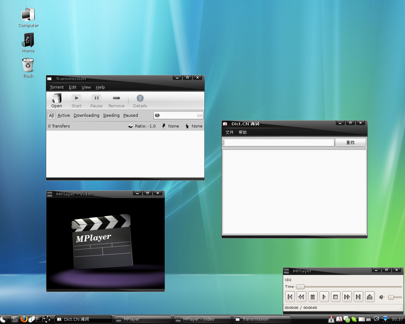The image size is (405, 324).
Task: Switch to MPlayer - Video taskbar button
Action: tap(202, 319)
